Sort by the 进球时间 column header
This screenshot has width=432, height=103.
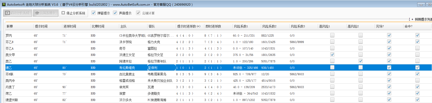tap(69, 26)
